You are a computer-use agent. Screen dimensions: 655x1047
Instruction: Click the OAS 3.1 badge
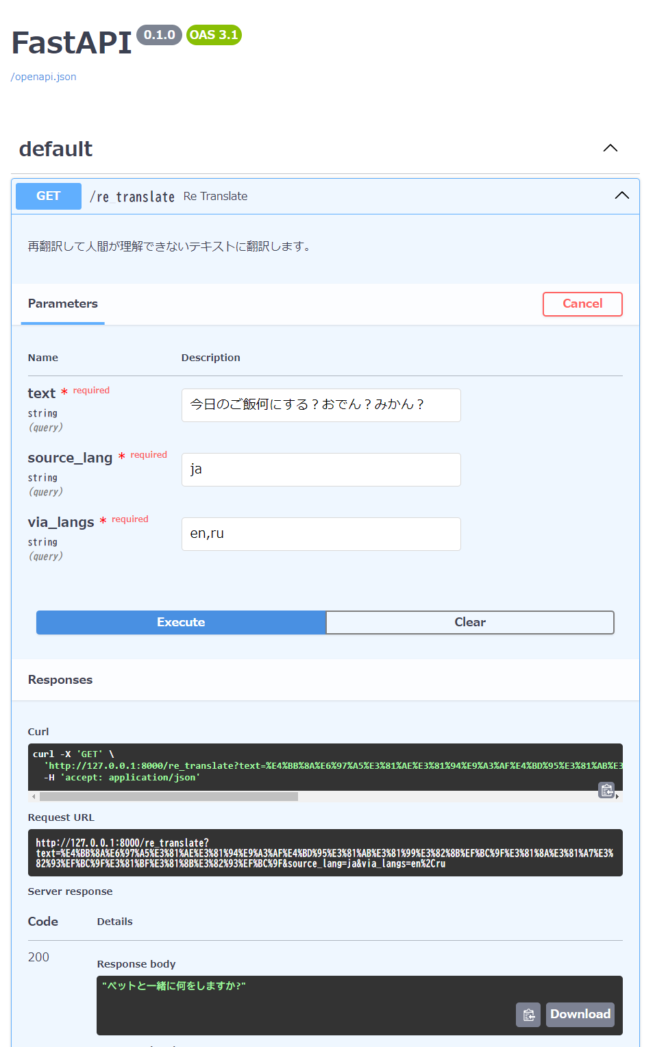pos(214,35)
